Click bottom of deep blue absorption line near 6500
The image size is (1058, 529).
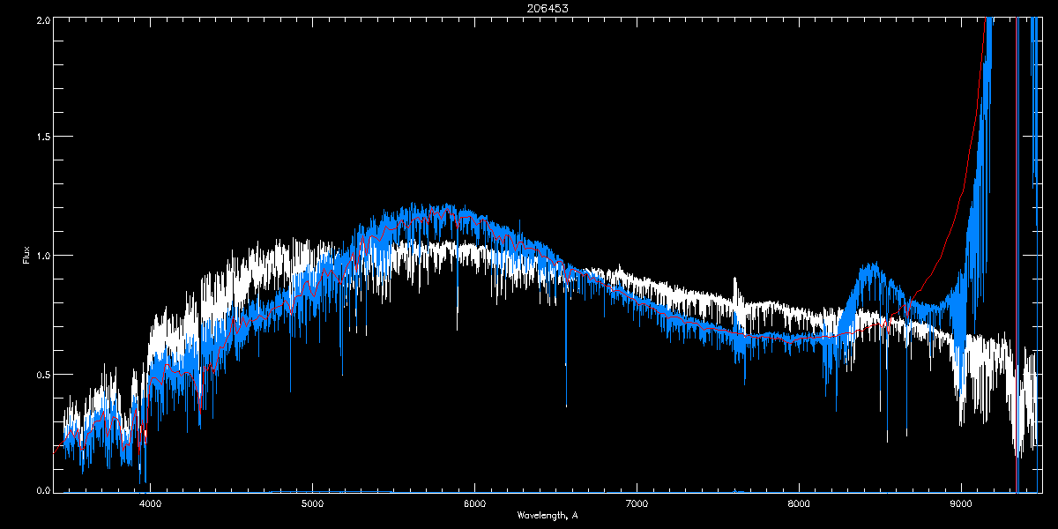566,404
